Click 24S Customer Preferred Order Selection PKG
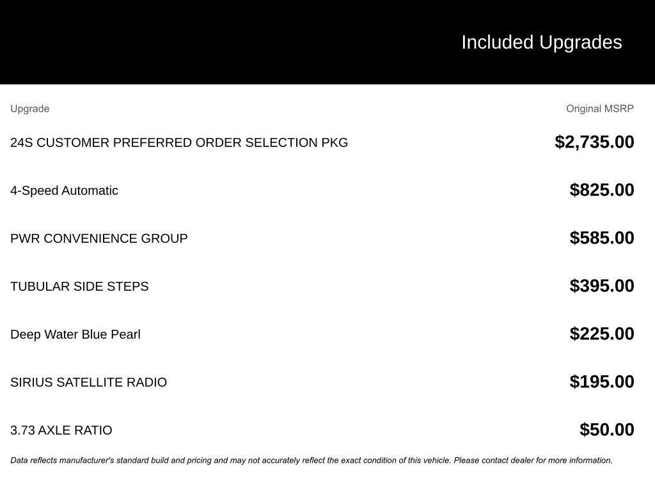Image resolution: width=655 pixels, height=491 pixels. coord(179,143)
